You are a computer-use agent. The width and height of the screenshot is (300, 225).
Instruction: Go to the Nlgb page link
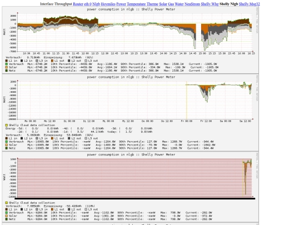pyautogui.click(x=96, y=4)
